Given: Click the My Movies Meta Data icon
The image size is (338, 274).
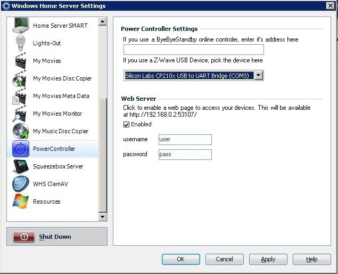Looking at the screenshot, I should [20, 96].
